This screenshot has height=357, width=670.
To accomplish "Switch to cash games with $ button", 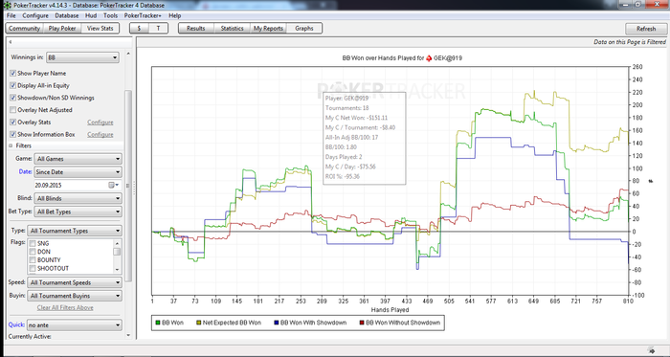I will (140, 28).
